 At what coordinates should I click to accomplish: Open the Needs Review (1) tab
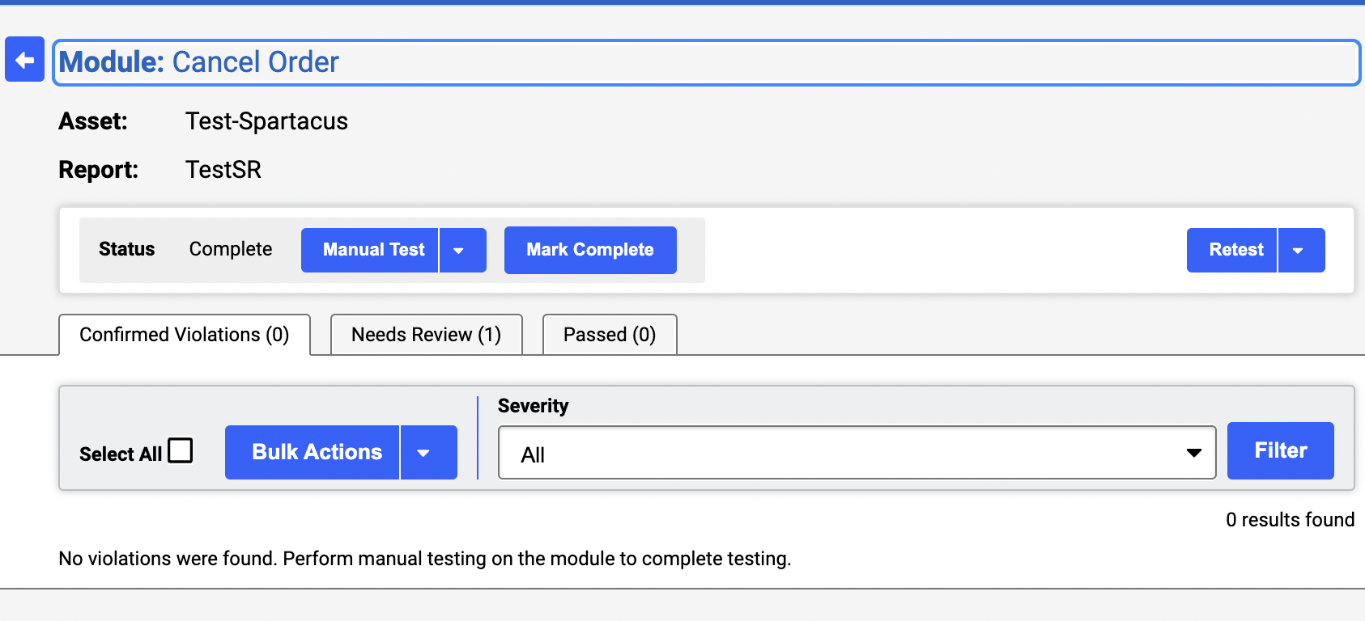point(427,335)
